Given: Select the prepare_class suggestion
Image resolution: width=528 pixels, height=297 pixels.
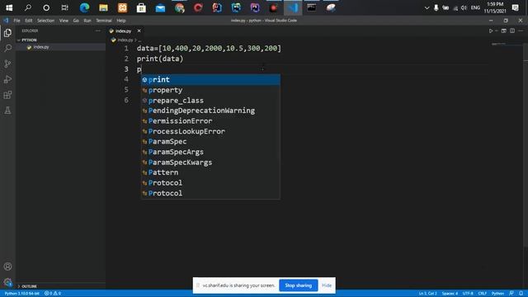Looking at the screenshot, I should pos(210,101).
